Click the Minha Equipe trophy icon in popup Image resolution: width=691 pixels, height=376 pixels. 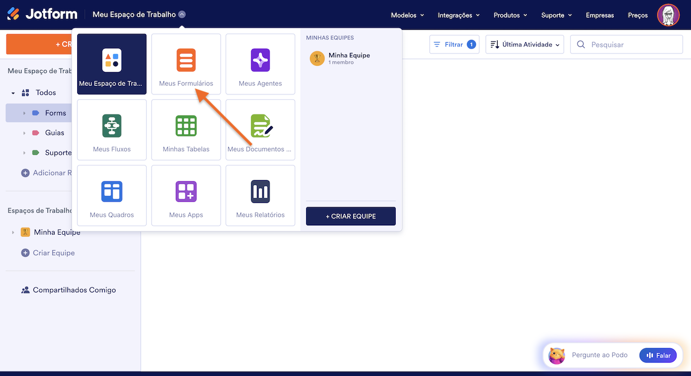point(317,58)
